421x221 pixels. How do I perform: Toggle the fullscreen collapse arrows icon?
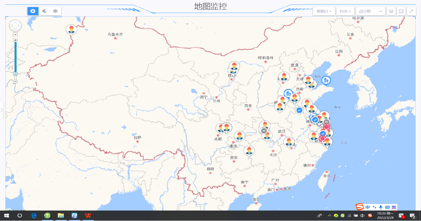coord(411,11)
